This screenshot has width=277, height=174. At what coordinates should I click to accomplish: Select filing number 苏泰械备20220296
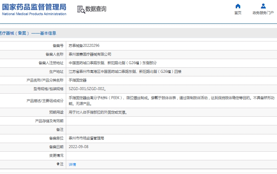pos(84,46)
